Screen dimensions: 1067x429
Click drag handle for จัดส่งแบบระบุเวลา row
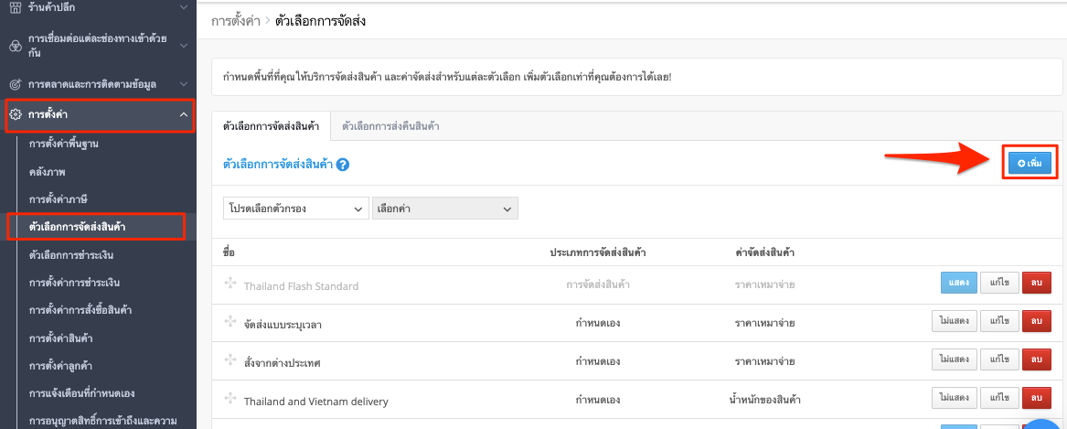[230, 321]
